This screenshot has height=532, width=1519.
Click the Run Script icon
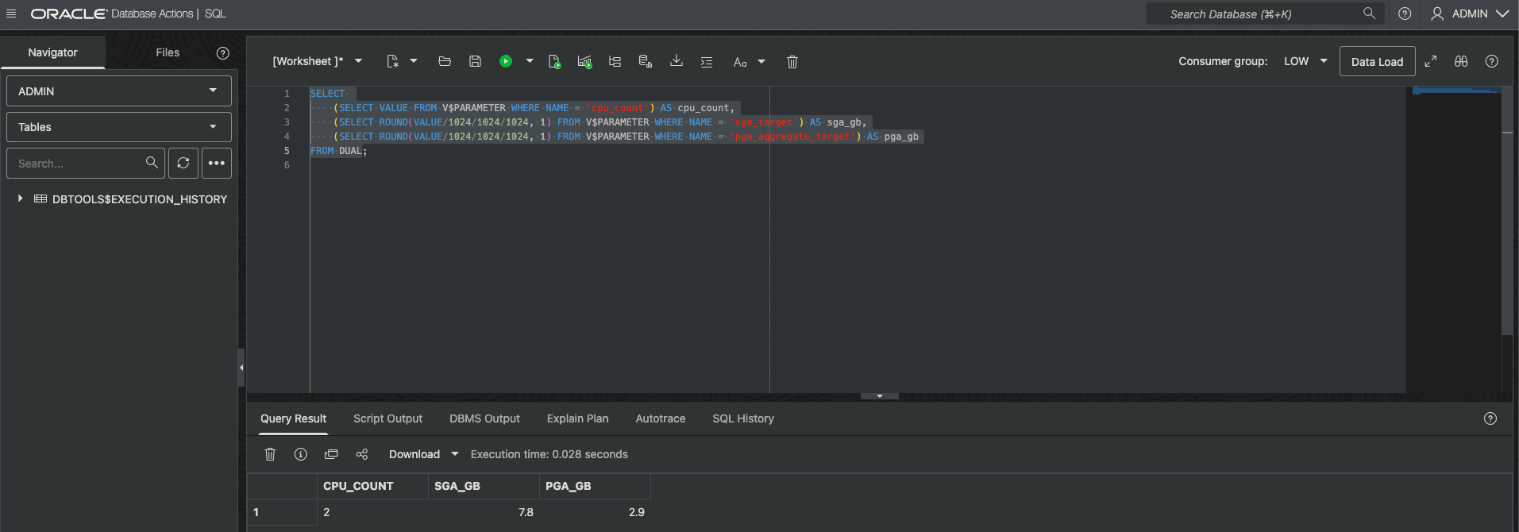(x=554, y=61)
